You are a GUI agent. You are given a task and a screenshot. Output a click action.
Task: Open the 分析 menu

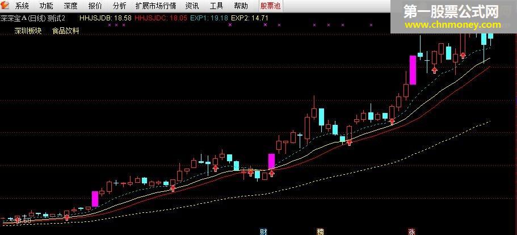click(x=119, y=6)
